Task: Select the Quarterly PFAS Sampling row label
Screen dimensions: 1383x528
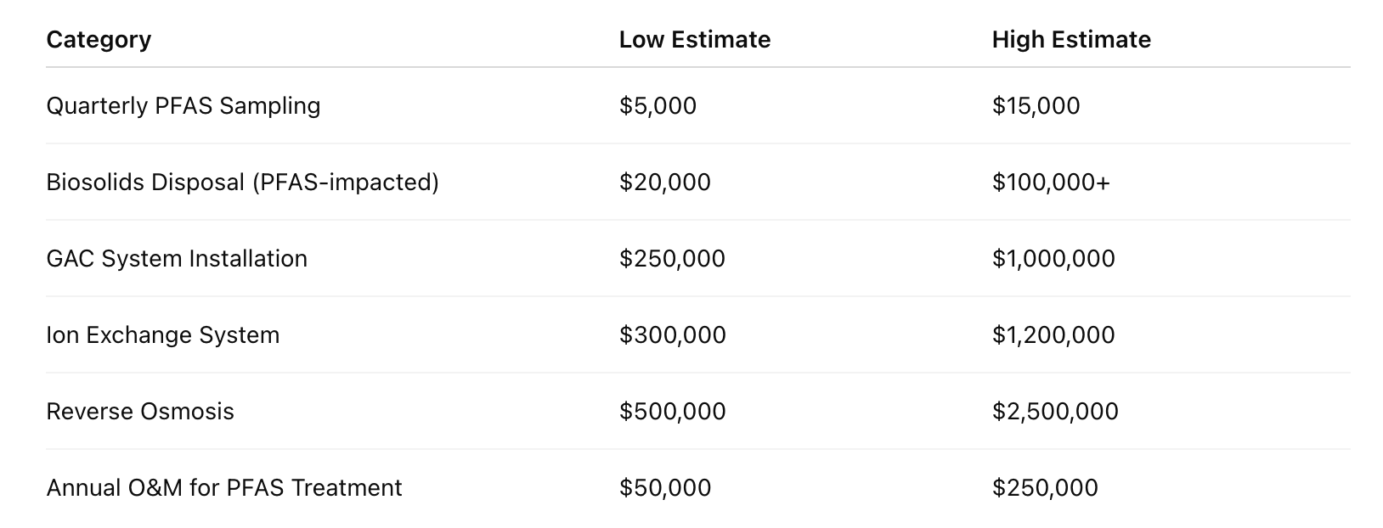Action: [183, 105]
